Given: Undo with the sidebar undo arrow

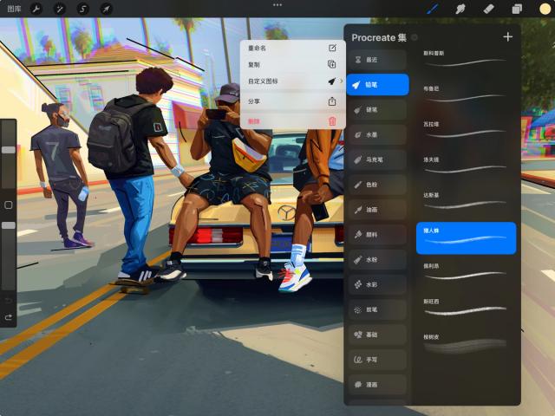Looking at the screenshot, I should point(9,301).
